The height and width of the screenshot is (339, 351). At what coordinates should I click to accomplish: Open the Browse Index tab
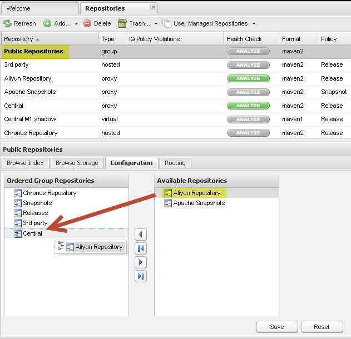25,163
